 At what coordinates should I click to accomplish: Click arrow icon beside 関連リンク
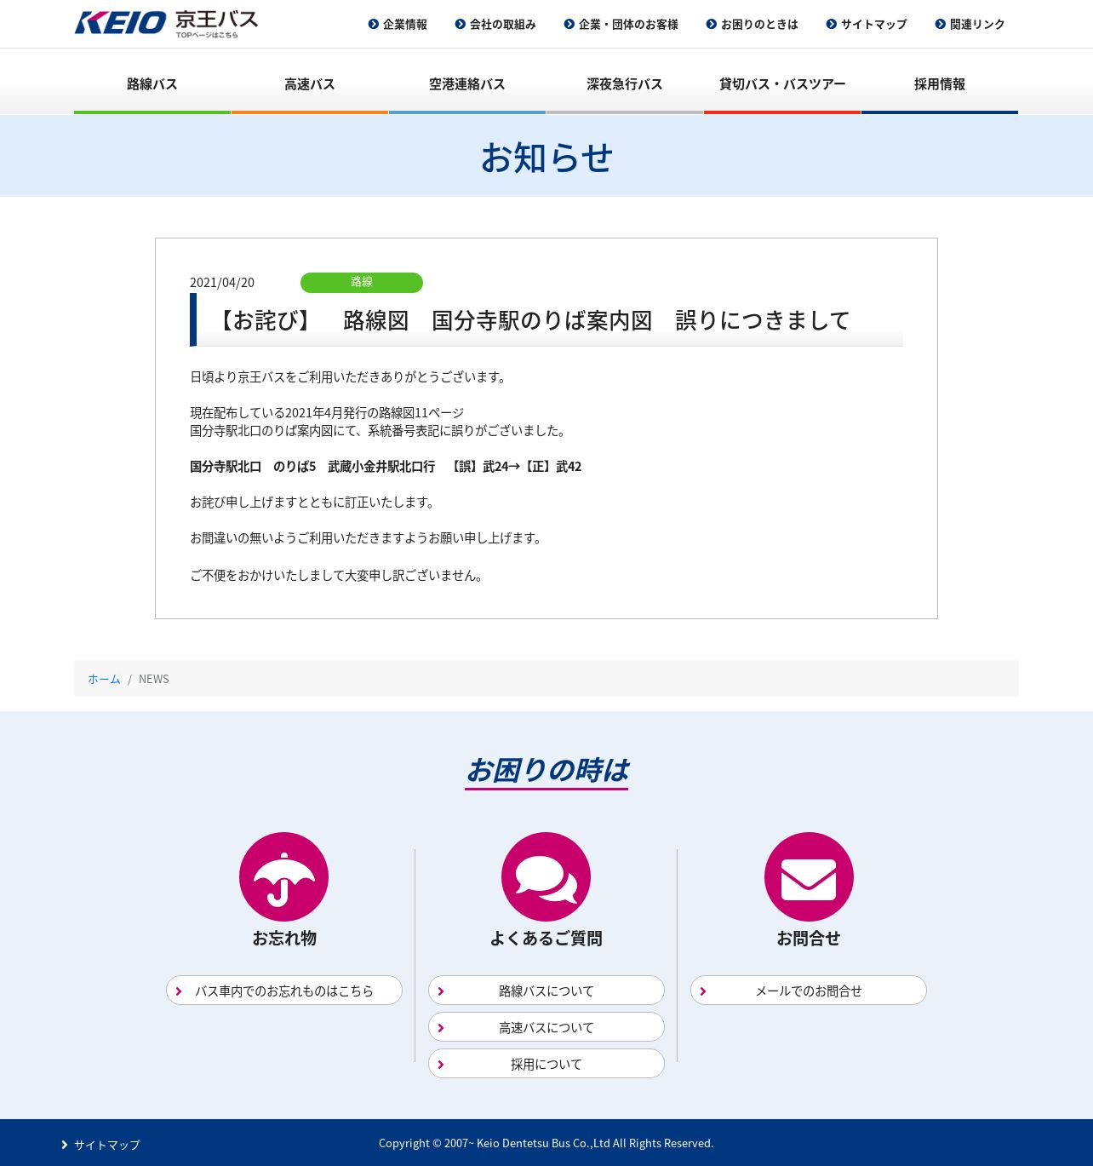(x=941, y=24)
